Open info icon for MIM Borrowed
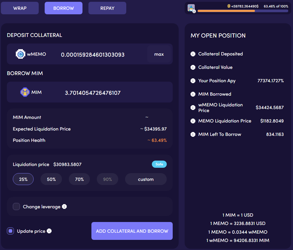Image resolution: width=293 pixels, height=250 pixels. click(193, 94)
